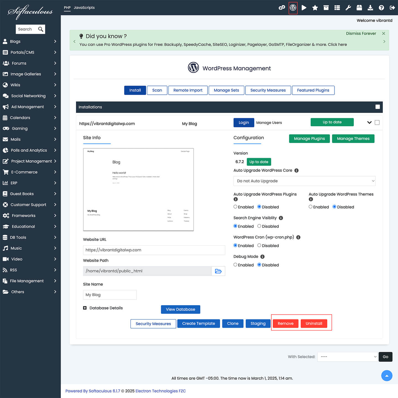Open Featured Plugins

313,90
